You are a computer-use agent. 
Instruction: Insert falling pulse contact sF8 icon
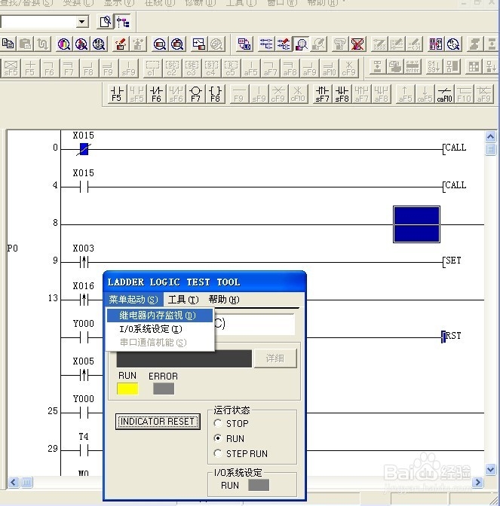tap(342, 93)
